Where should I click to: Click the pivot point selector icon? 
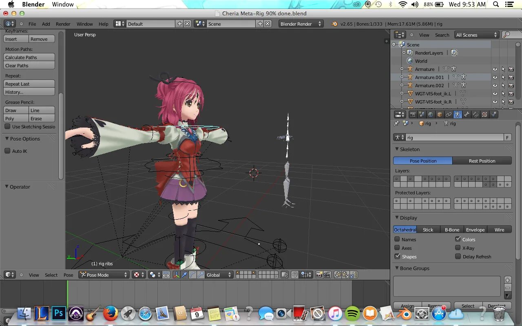[x=155, y=275]
